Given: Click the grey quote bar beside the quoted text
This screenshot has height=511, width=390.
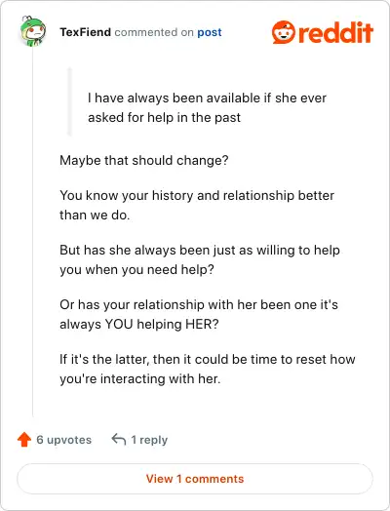Looking at the screenshot, I should (x=69, y=101).
